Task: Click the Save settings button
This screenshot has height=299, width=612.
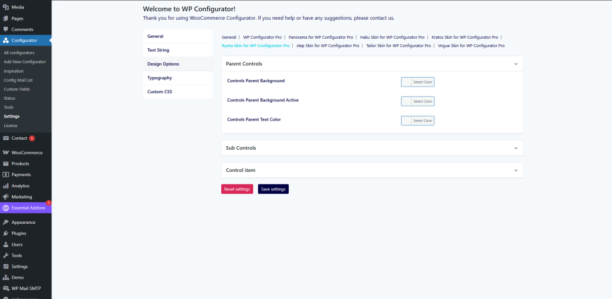Action: click(x=273, y=189)
